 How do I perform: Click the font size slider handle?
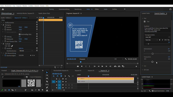tap(148, 44)
